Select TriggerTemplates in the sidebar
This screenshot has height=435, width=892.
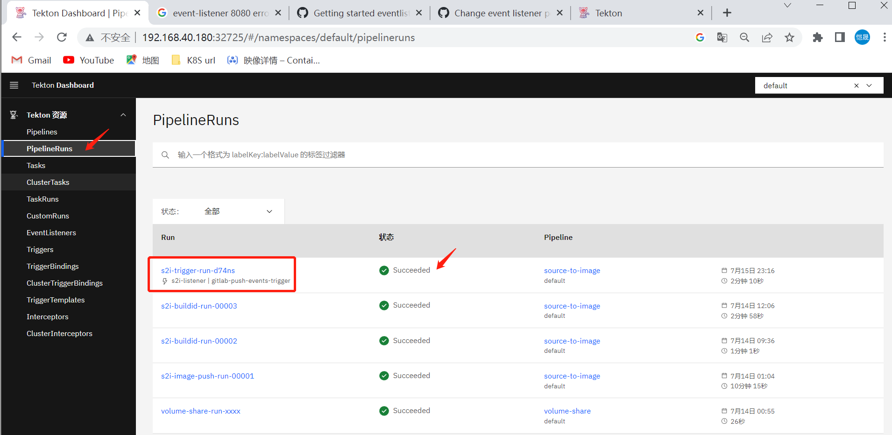(55, 300)
